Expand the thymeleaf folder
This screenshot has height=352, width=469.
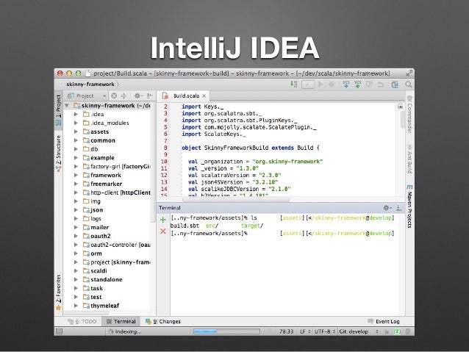point(76,306)
